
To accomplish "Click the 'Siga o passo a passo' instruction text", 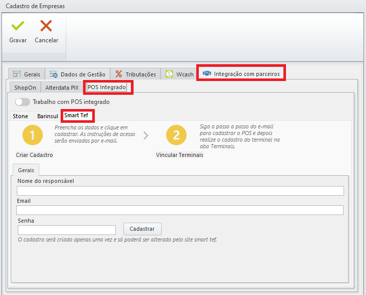I will coord(240,137).
